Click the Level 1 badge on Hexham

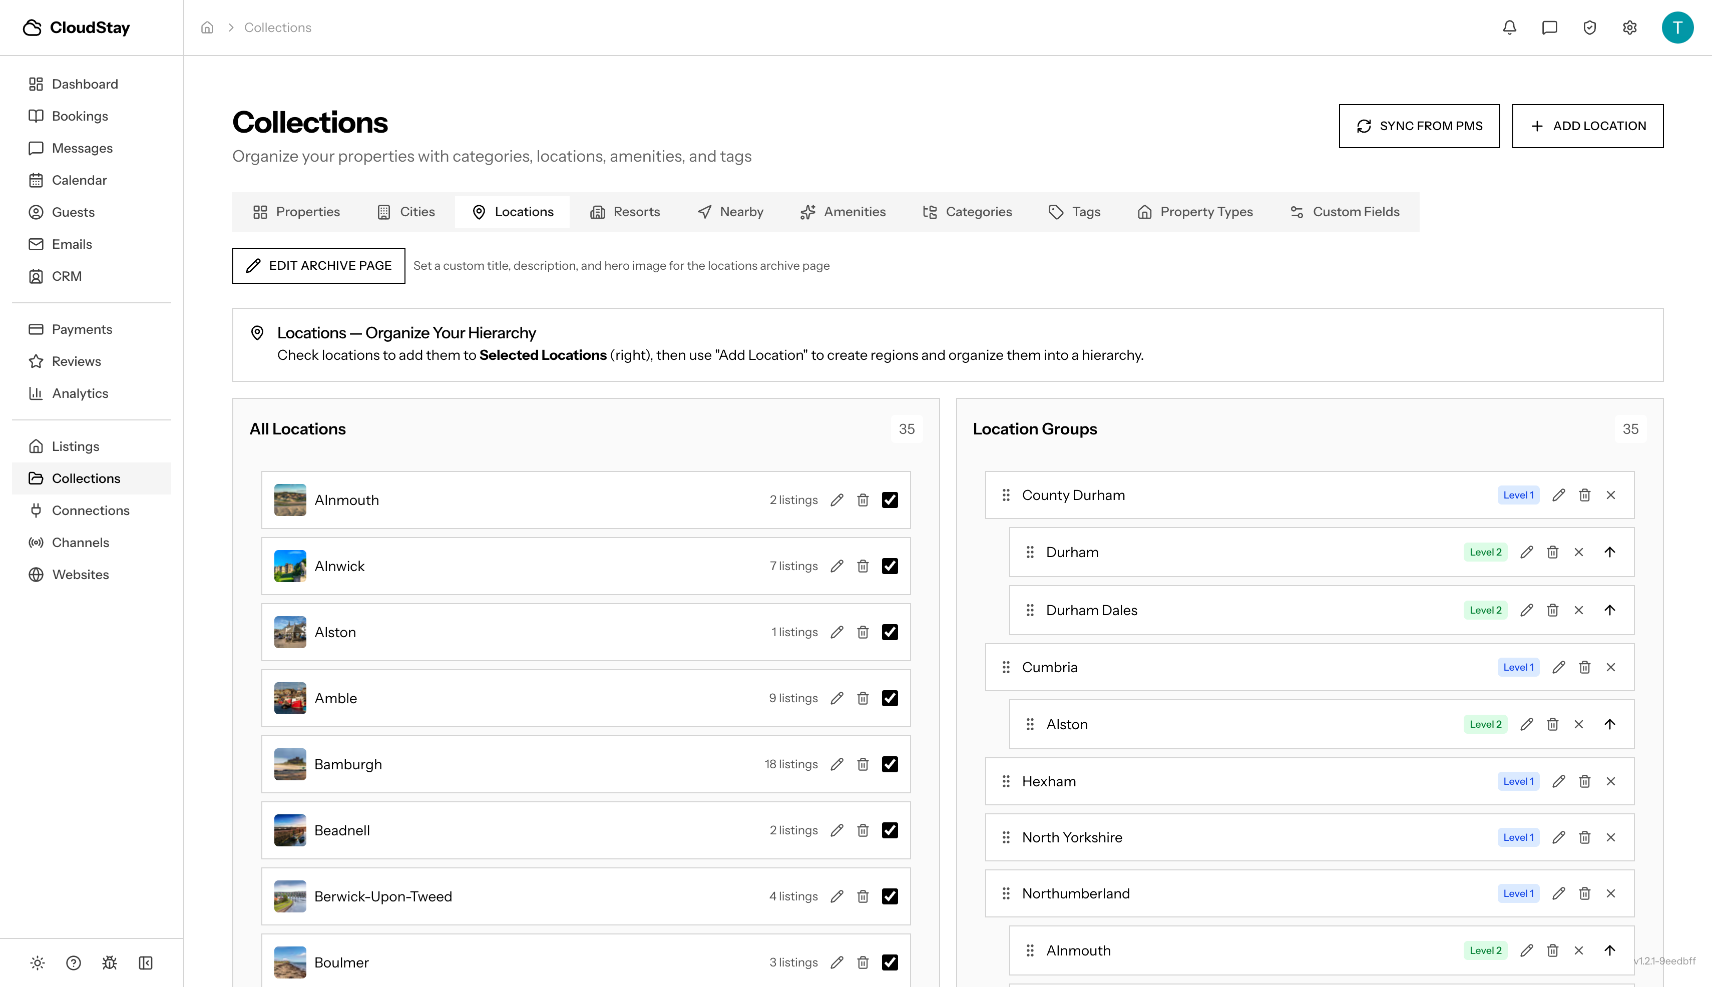click(x=1518, y=781)
